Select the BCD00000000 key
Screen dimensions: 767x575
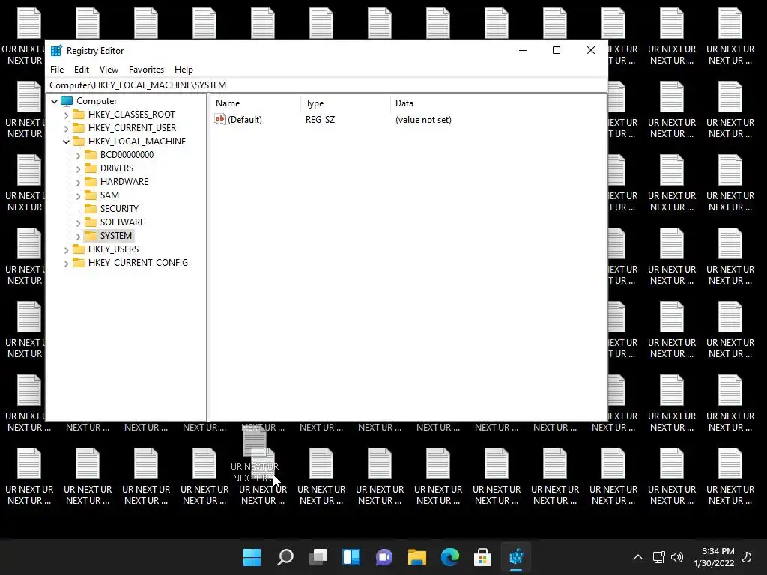coord(127,154)
